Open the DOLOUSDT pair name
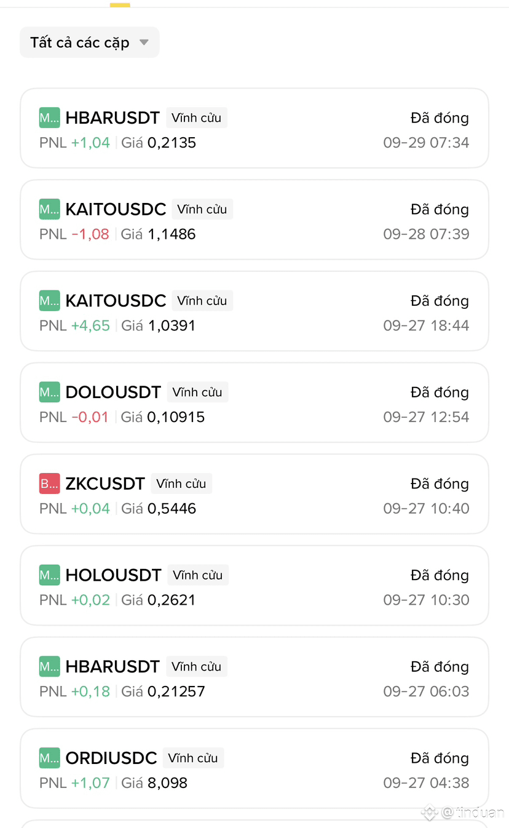Viewport: 509px width, 828px height. coord(113,392)
